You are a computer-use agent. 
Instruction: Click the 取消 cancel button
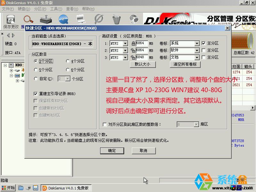[x=143, y=151]
